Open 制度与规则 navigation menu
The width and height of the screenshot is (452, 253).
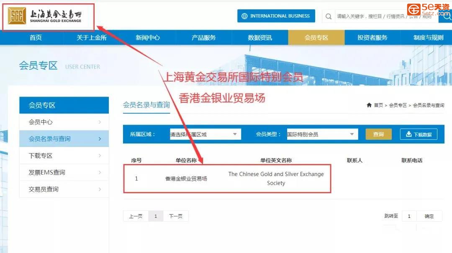coord(428,38)
